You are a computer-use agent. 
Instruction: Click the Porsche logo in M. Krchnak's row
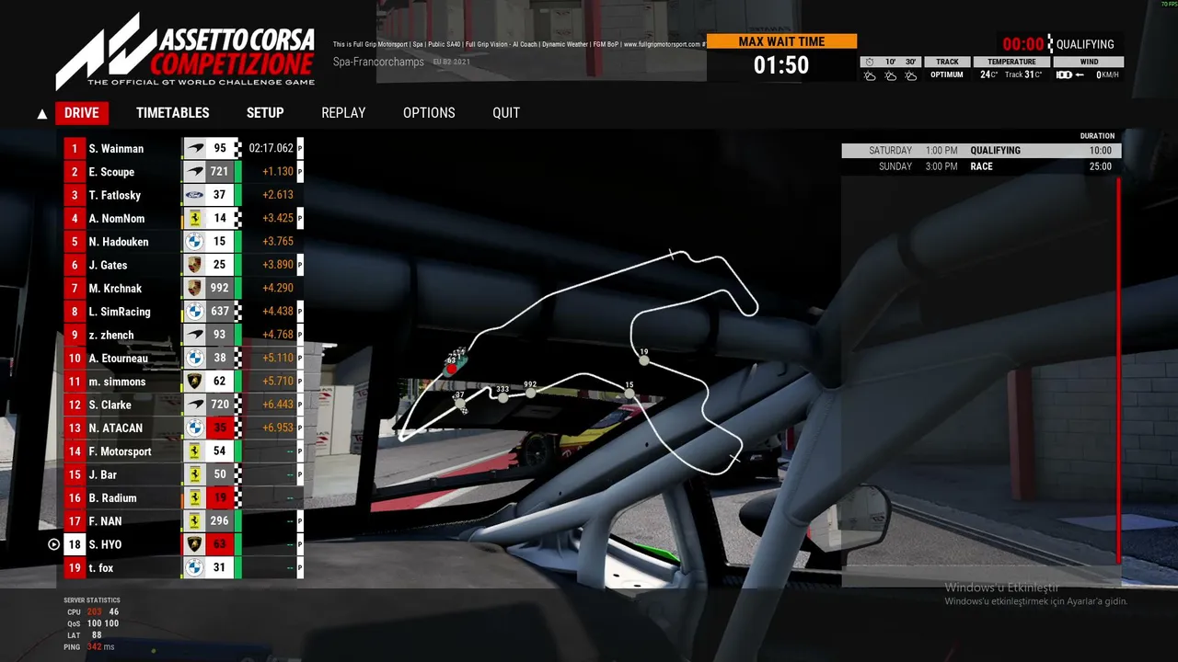195,288
